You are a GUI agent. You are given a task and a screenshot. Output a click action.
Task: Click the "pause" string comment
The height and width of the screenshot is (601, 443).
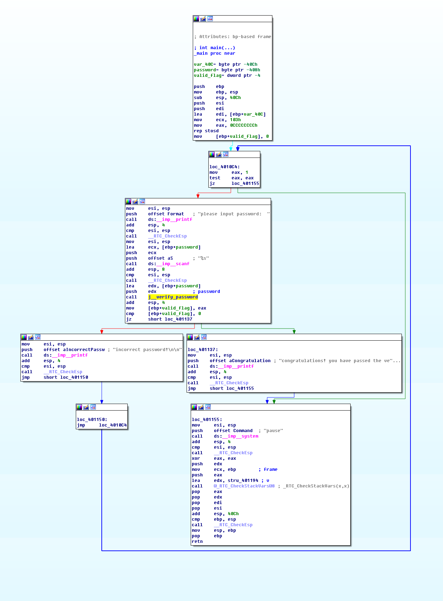[x=271, y=431]
